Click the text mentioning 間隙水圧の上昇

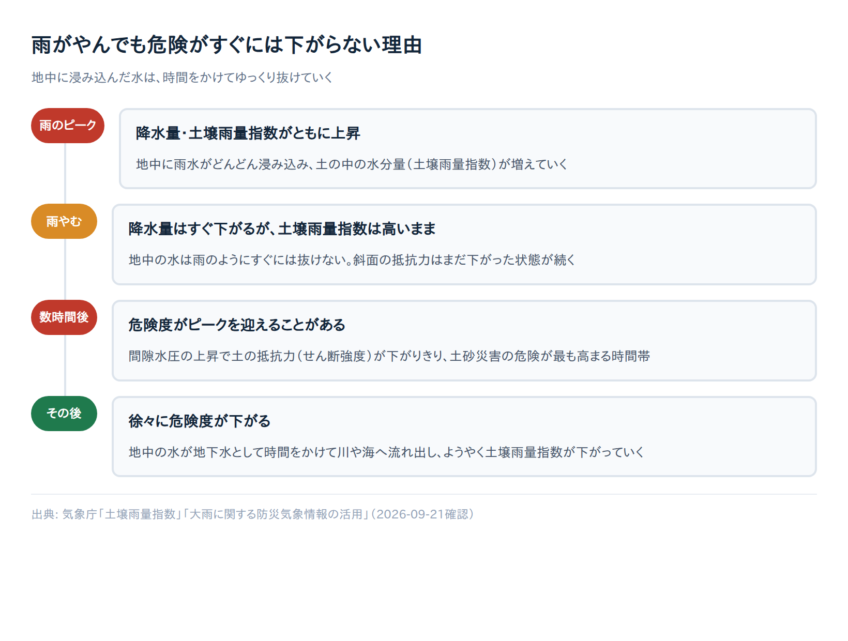(x=389, y=356)
